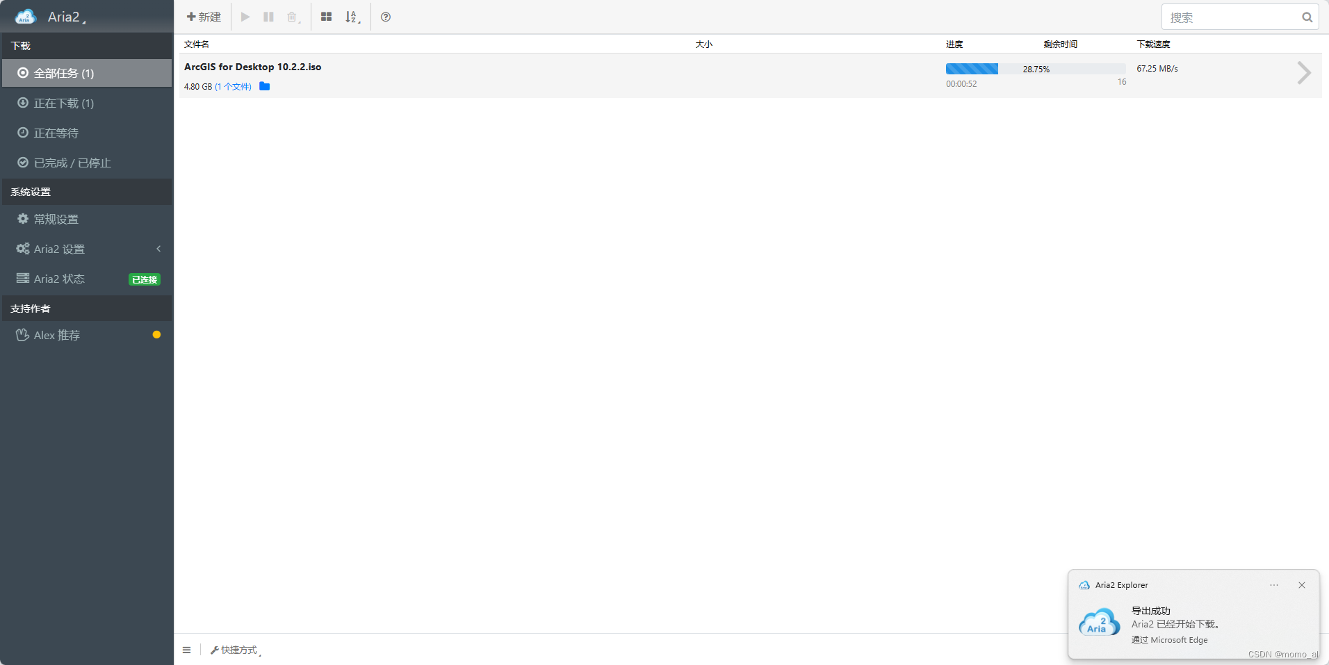
Task: Click the 导出成功 notification message
Action: (x=1151, y=611)
